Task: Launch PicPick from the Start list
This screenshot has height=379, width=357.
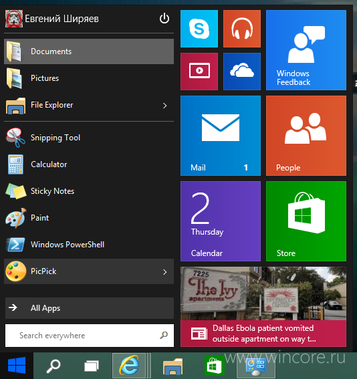Action: pyautogui.click(x=89, y=271)
